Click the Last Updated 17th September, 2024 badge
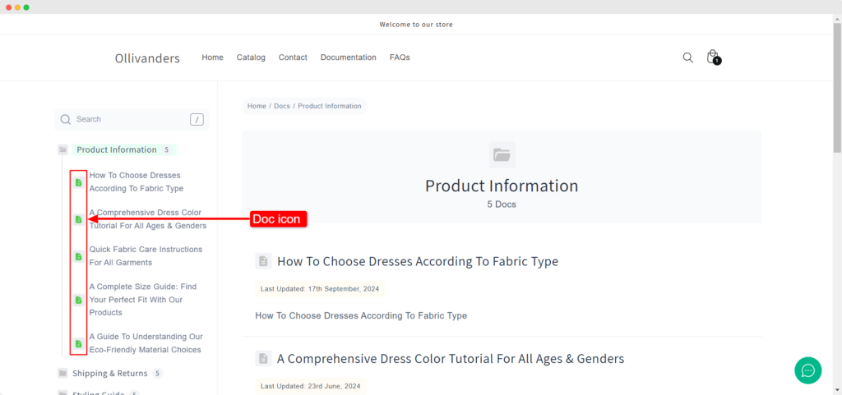This screenshot has width=842, height=395. pyautogui.click(x=320, y=289)
